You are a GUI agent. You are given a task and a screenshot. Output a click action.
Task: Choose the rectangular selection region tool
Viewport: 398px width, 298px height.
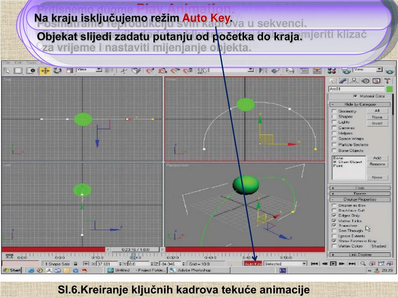[18, 71]
